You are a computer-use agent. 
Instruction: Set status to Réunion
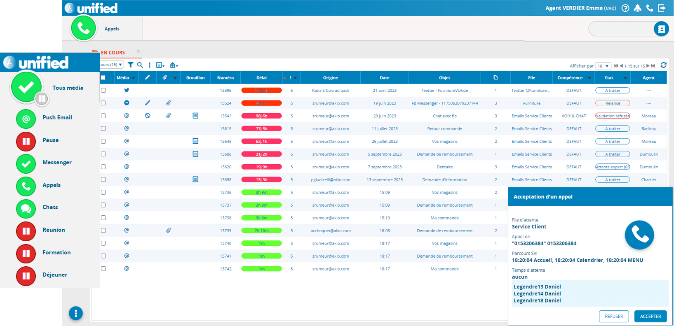pos(26,231)
